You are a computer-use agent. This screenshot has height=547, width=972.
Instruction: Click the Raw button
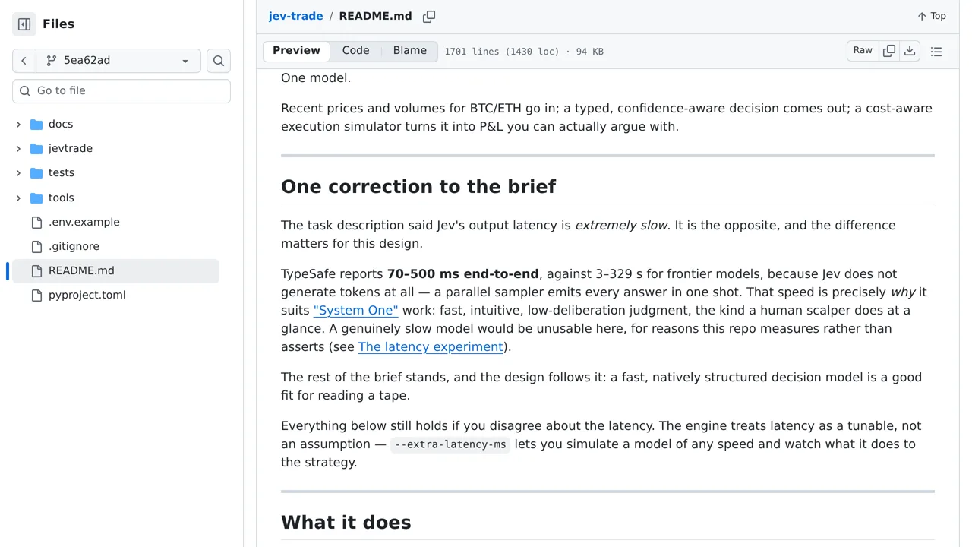pyautogui.click(x=863, y=51)
